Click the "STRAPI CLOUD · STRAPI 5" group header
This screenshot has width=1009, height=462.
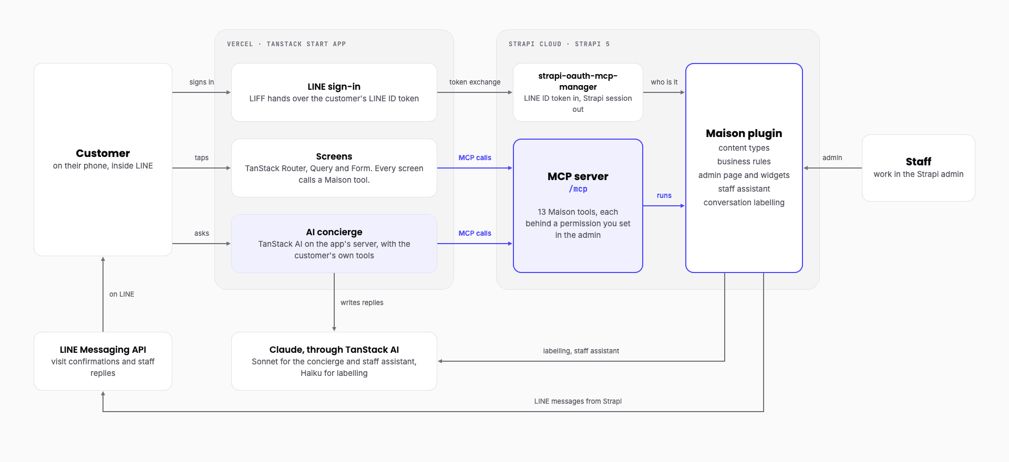click(559, 44)
